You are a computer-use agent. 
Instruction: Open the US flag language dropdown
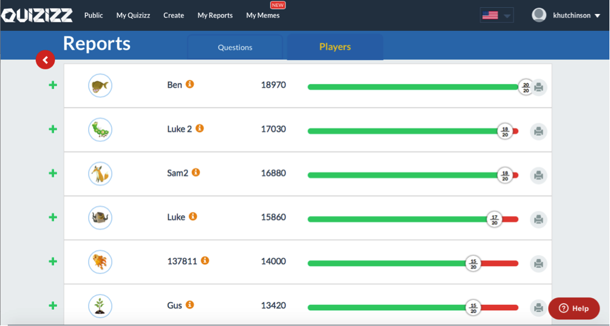coord(497,15)
